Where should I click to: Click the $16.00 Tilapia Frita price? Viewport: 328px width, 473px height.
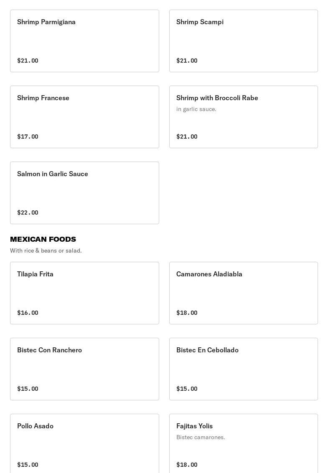(28, 313)
